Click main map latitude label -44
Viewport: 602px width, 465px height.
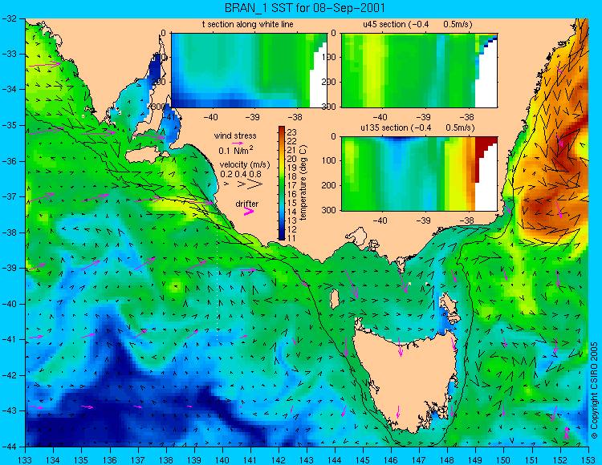coord(9,447)
